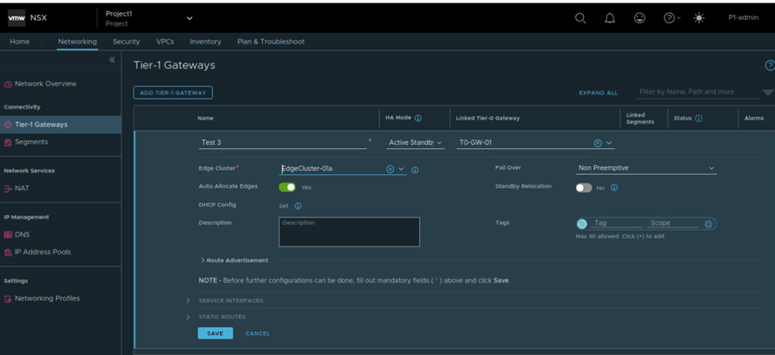Click the smiley feedback icon

tap(640, 18)
